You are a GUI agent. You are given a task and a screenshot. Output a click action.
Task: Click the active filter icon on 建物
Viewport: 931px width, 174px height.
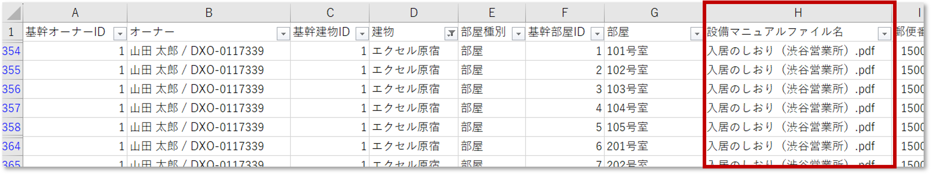coord(451,34)
